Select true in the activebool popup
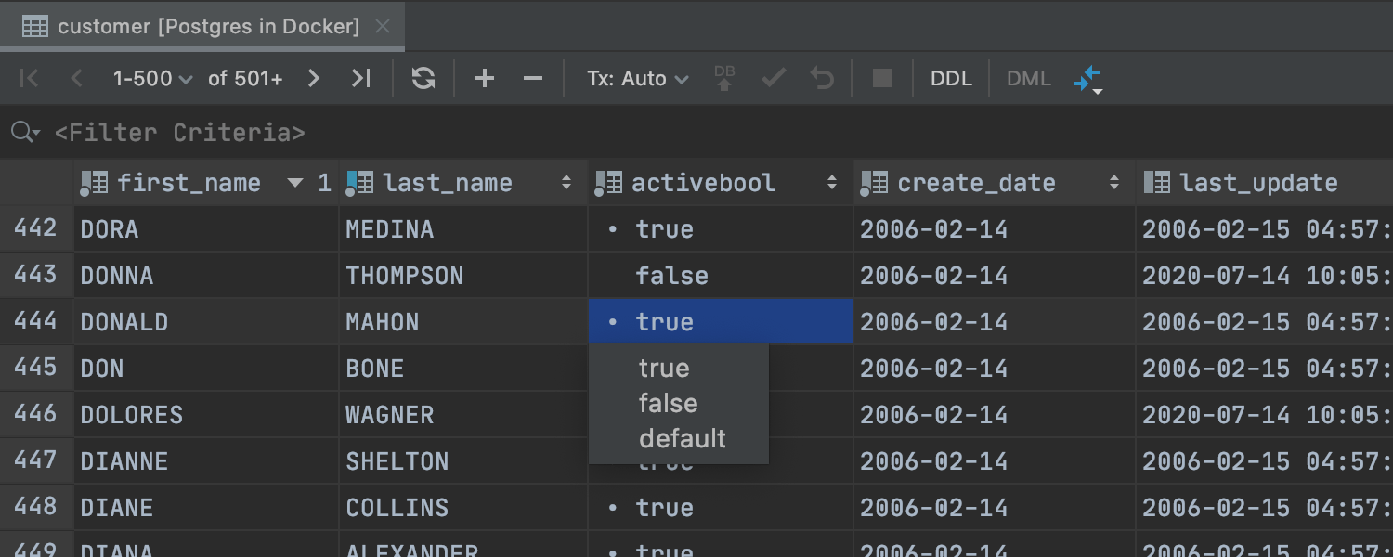 tap(664, 369)
